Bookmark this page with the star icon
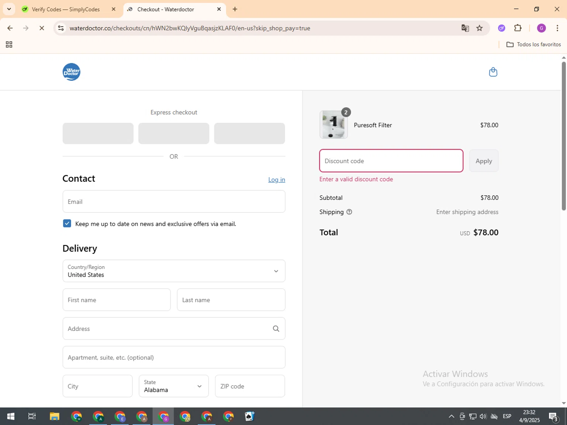The height and width of the screenshot is (425, 567). click(479, 28)
